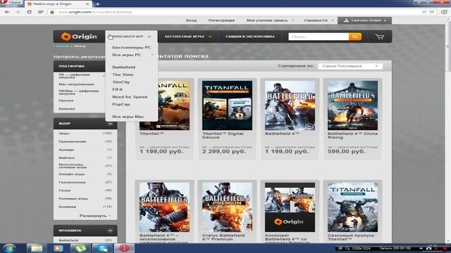Open media player taskbar icon

pyautogui.click(x=58, y=248)
